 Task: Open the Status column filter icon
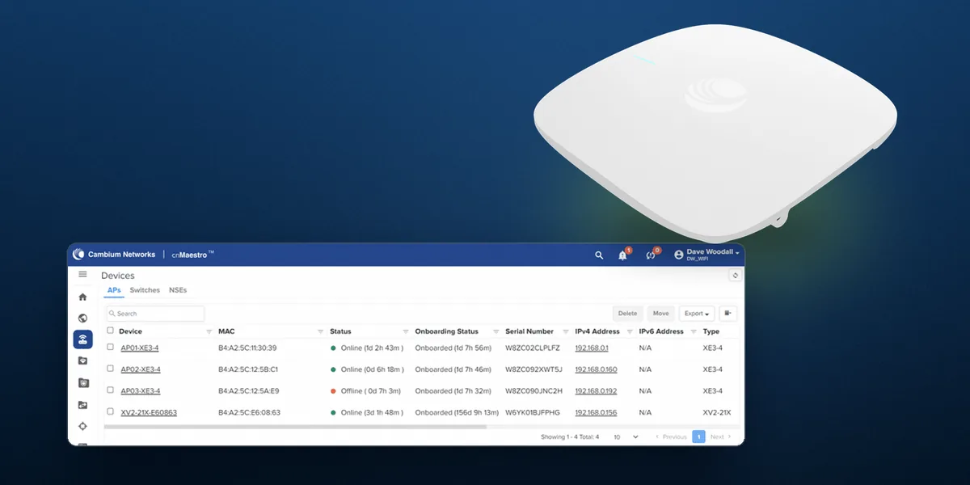406,331
